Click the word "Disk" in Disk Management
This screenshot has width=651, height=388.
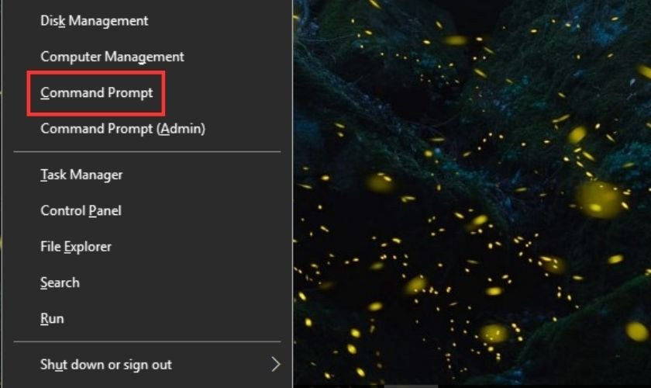[53, 21]
